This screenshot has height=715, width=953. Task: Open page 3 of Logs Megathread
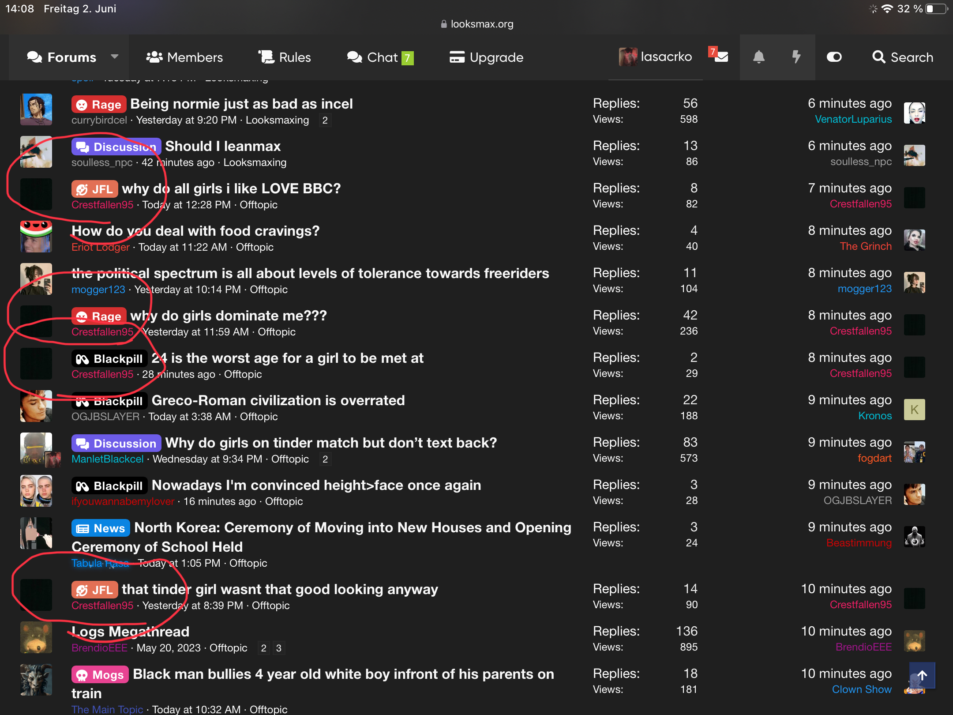coord(278,648)
